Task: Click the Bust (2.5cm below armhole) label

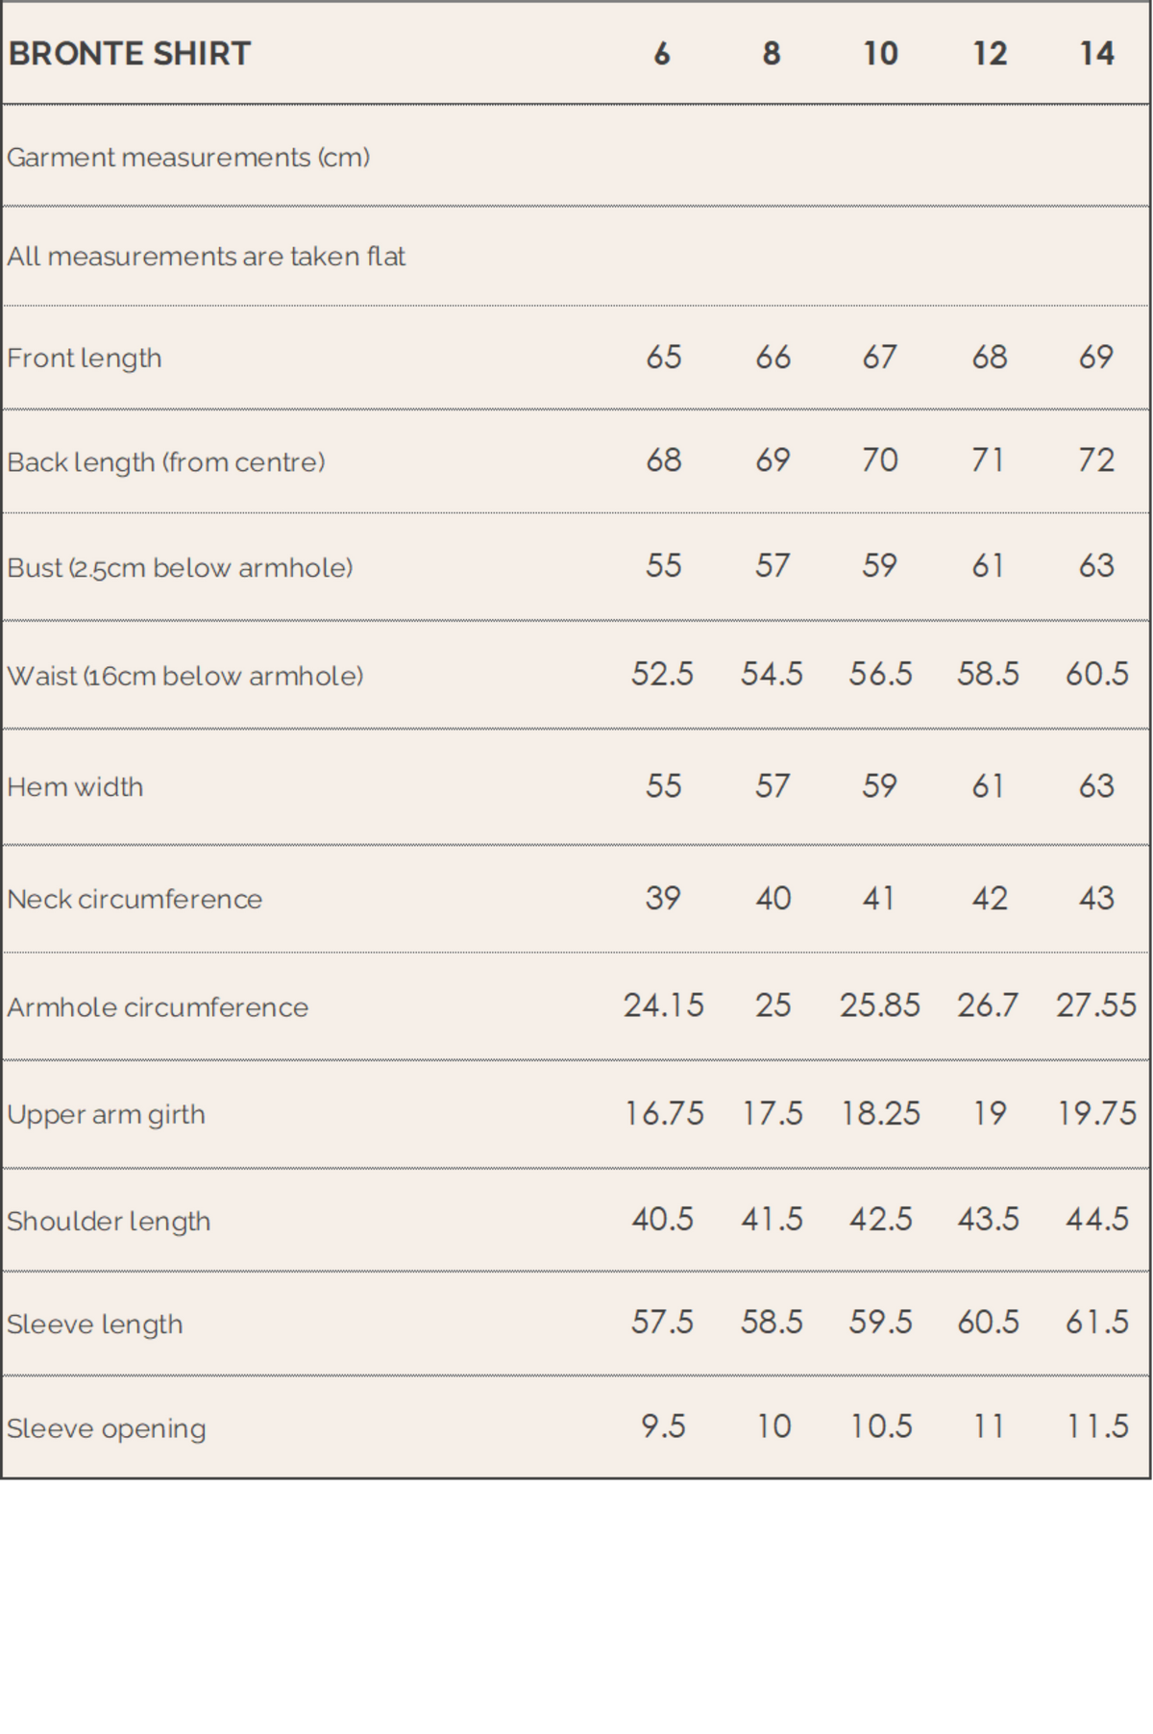Action: coord(180,568)
